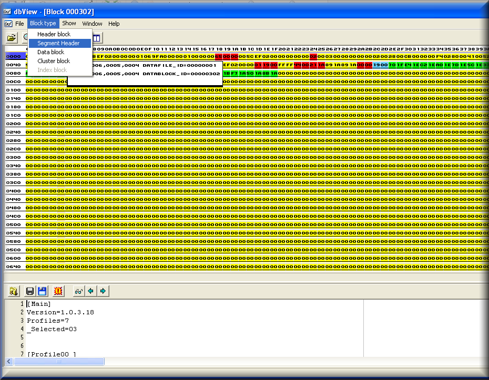
Task: Click the dbView document icon in menu bar
Action: pos(8,24)
